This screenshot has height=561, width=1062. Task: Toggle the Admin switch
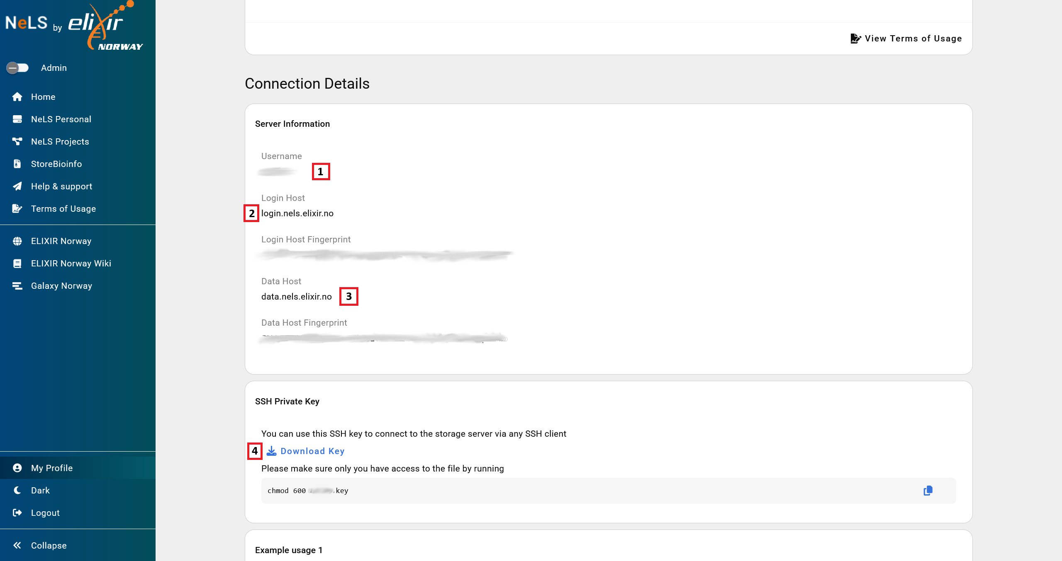coord(17,68)
